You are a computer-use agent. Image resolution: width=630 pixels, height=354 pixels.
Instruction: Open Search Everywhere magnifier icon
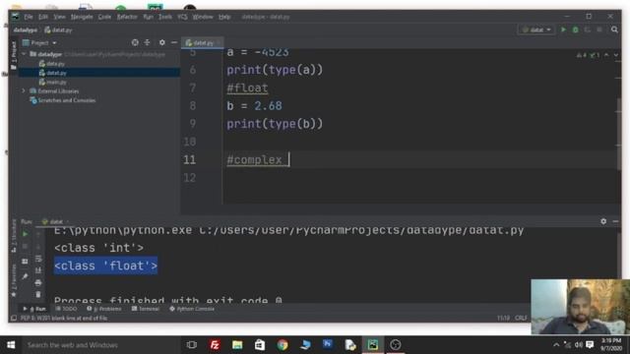tap(614, 29)
